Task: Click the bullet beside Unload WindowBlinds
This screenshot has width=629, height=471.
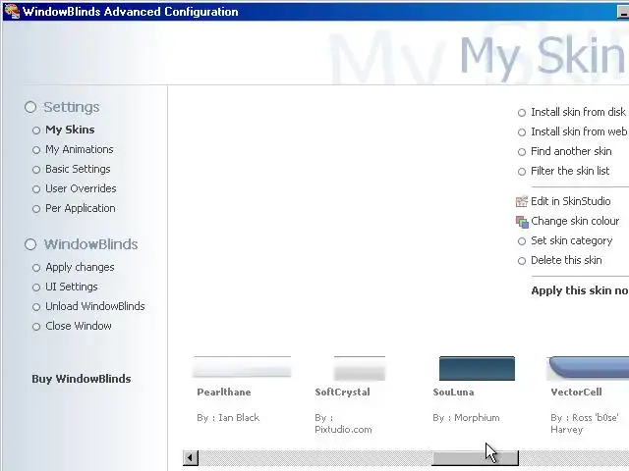Action: pyautogui.click(x=36, y=307)
